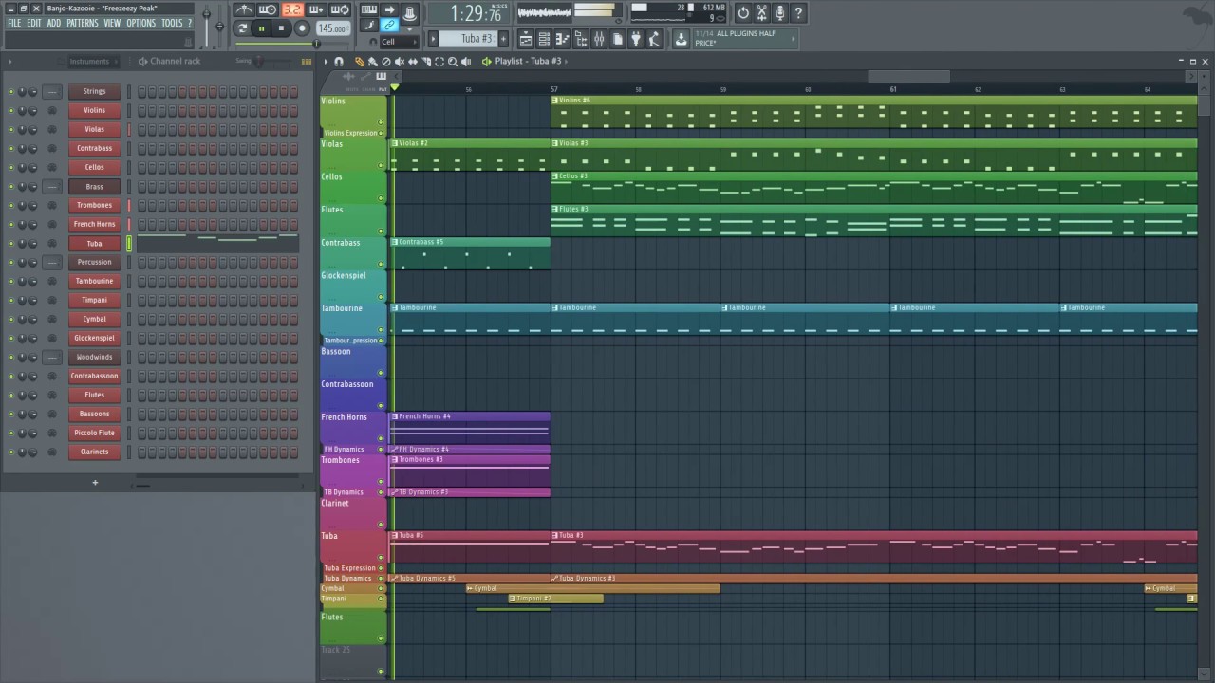Select the Select tool in Playlist

pyautogui.click(x=439, y=62)
